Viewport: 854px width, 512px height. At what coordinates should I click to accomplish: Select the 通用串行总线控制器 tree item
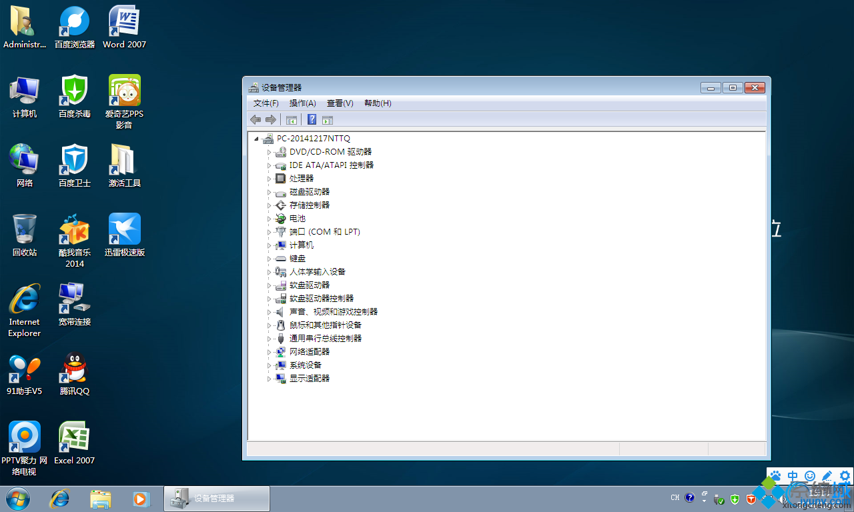(x=326, y=339)
